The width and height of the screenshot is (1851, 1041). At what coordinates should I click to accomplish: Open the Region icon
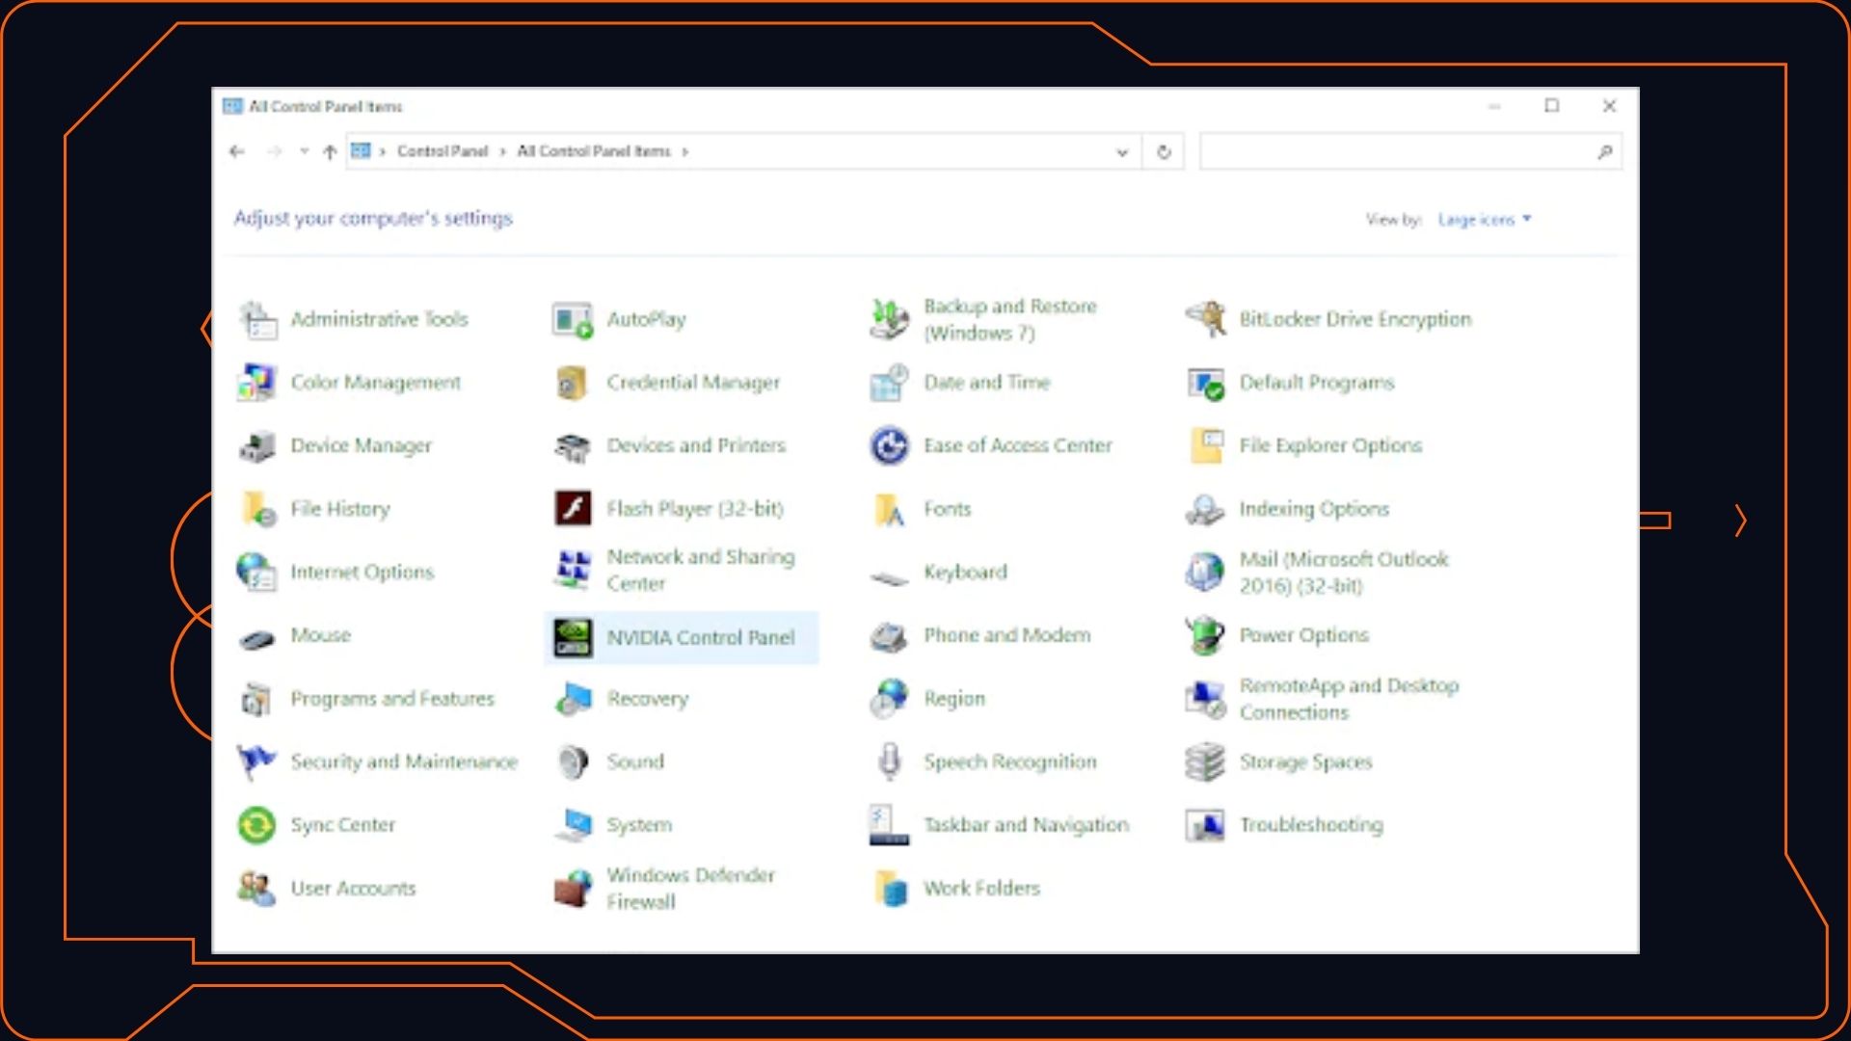(889, 700)
